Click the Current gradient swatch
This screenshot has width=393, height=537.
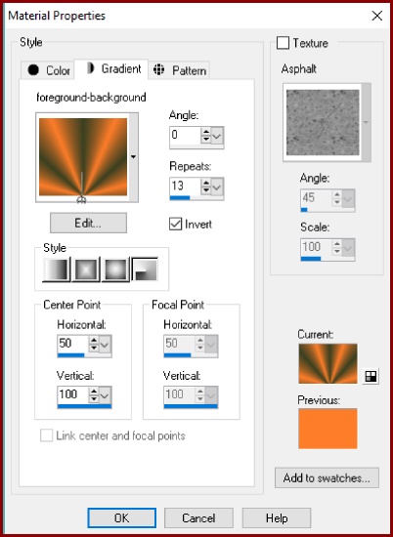click(327, 363)
